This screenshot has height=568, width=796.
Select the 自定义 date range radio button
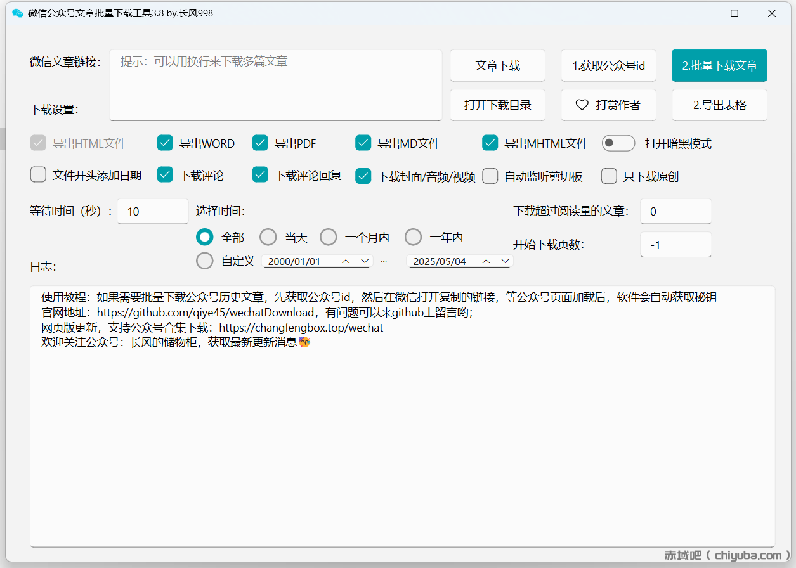click(205, 261)
